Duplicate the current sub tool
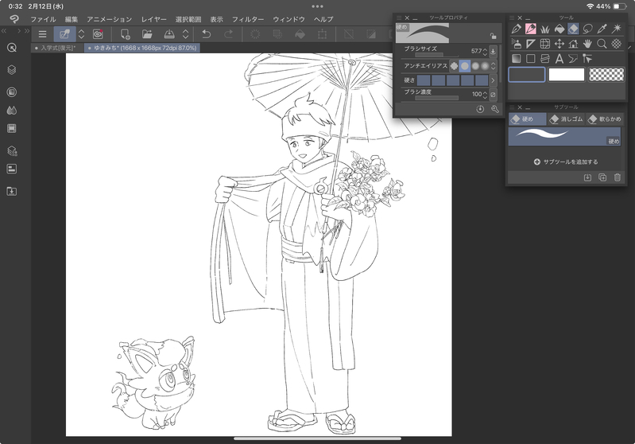 602,177
